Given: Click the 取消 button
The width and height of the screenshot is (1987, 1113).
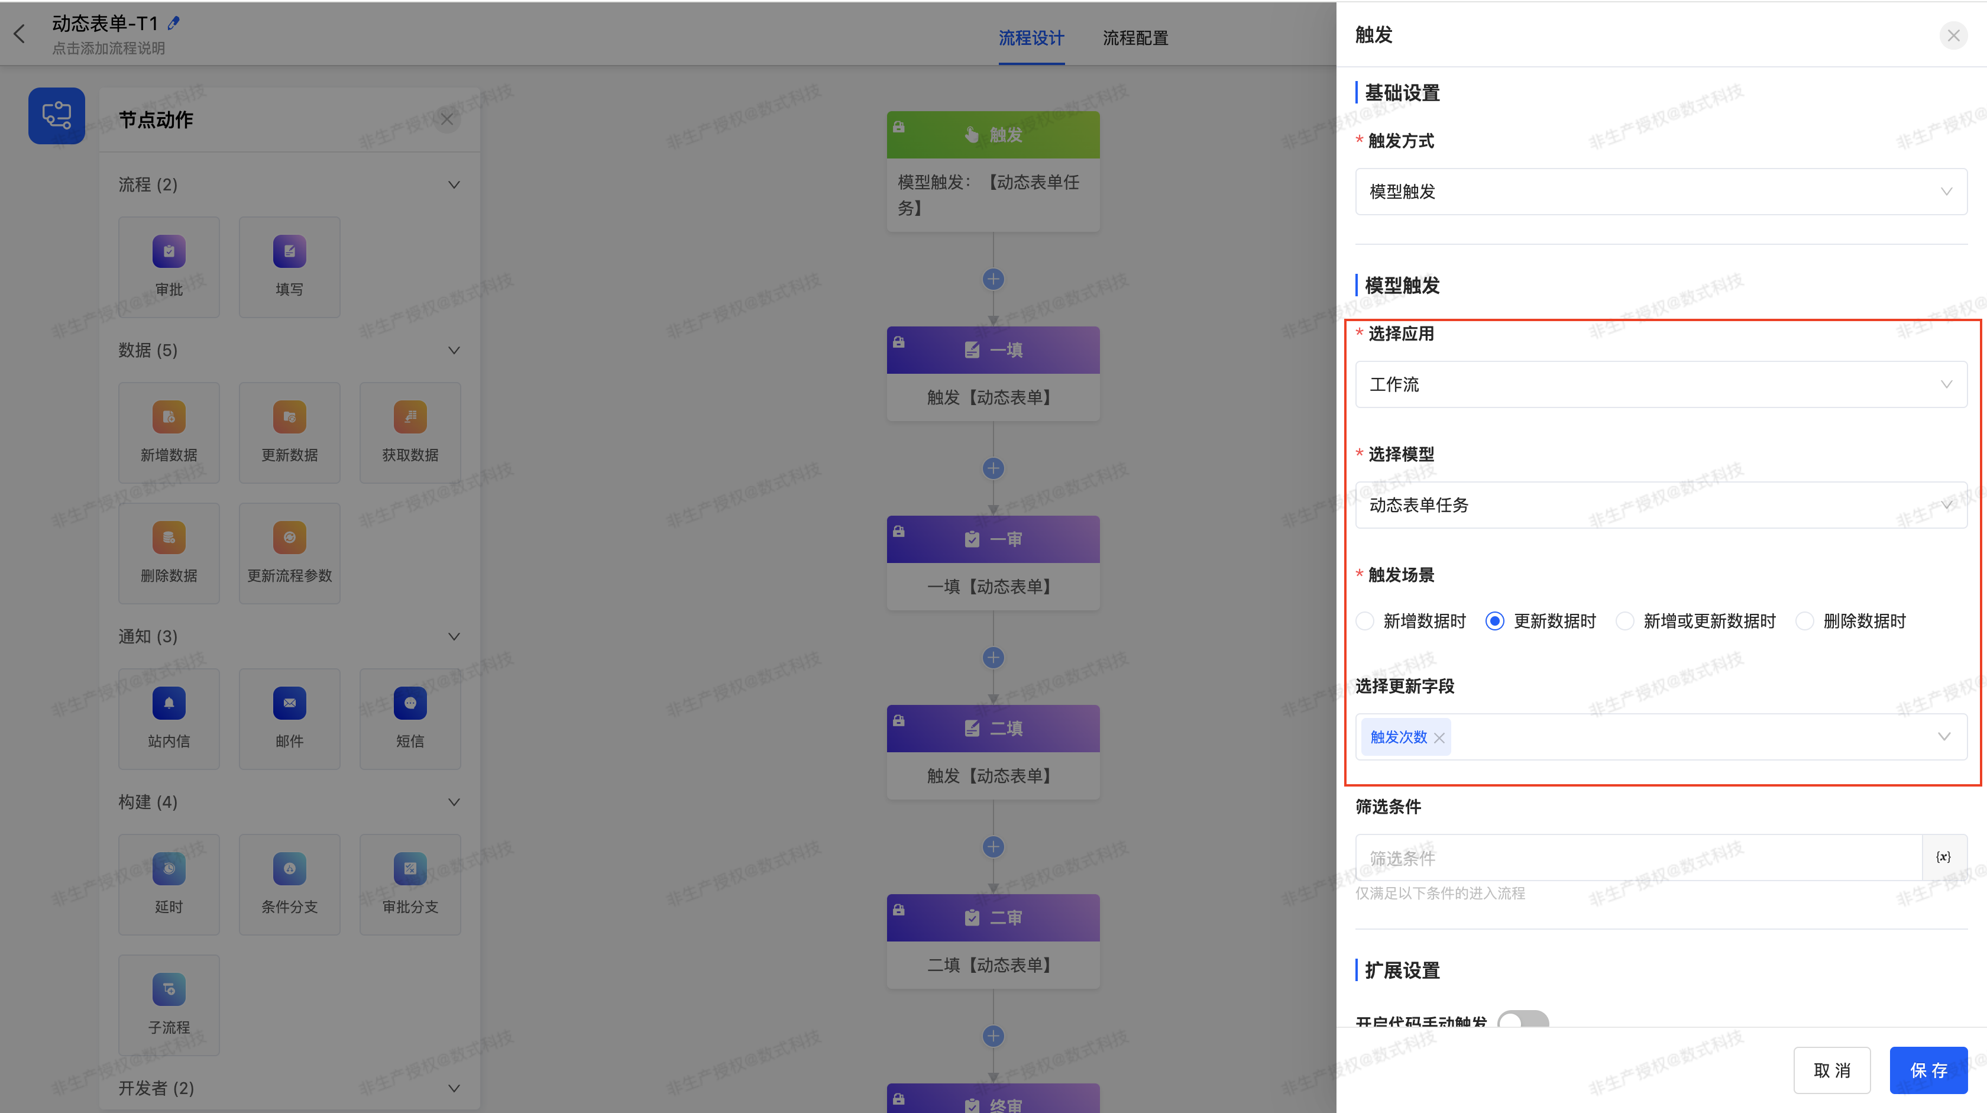Looking at the screenshot, I should coord(1831,1070).
